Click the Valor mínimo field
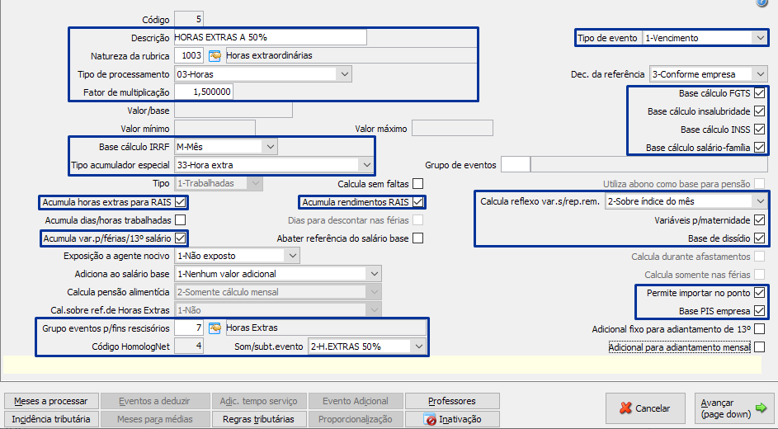Image resolution: width=778 pixels, height=429 pixels. coord(215,129)
